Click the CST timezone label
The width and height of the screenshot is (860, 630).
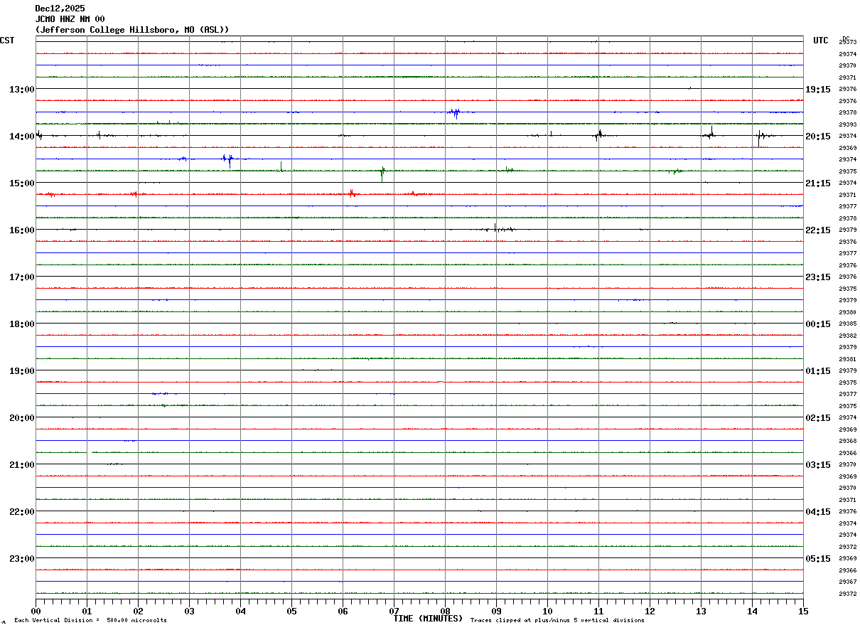click(7, 41)
